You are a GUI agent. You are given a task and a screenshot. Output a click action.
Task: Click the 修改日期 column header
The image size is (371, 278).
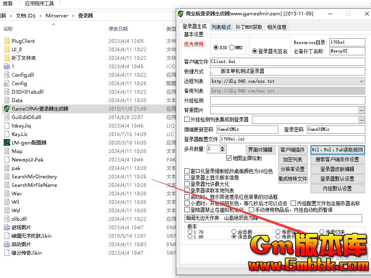(118, 29)
